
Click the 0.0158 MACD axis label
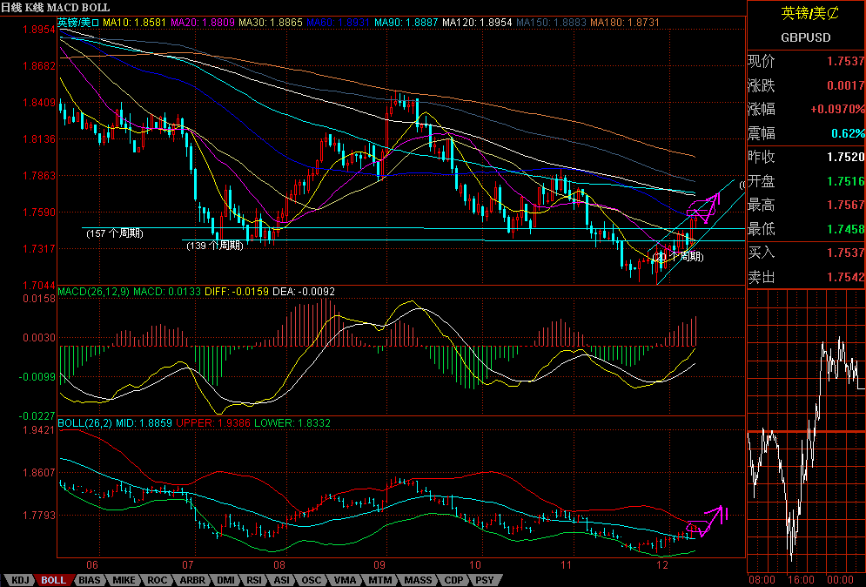[x=38, y=299]
